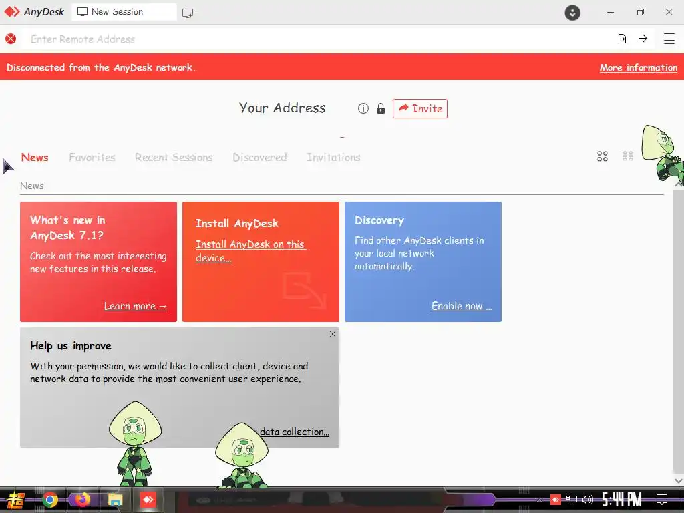Click the connect arrow icon
This screenshot has height=513, width=684.
coord(643,39)
